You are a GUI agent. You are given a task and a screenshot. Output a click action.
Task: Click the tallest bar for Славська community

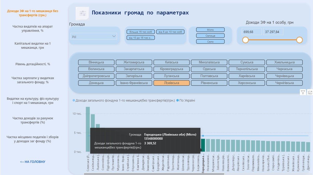(x=88, y=129)
